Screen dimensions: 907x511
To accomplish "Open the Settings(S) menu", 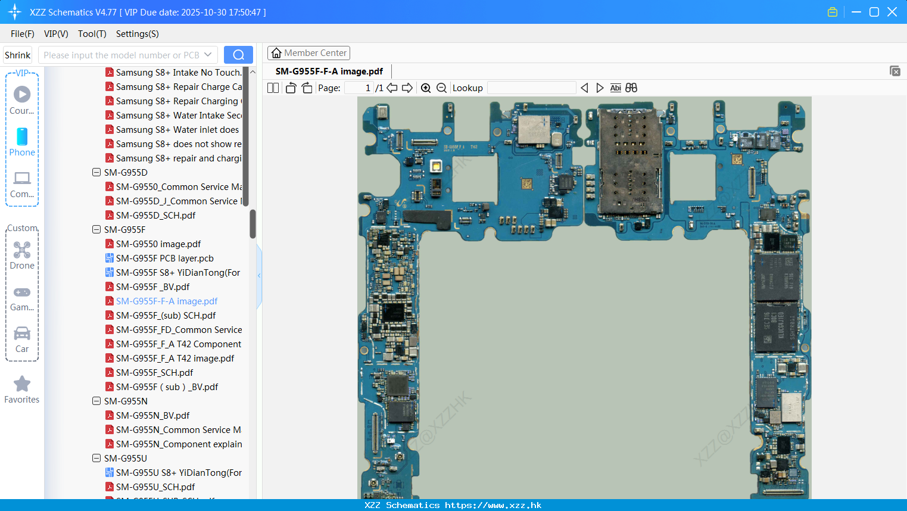I will (138, 34).
